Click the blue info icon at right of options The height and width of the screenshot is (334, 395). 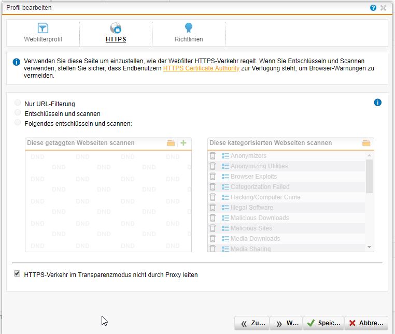point(377,103)
